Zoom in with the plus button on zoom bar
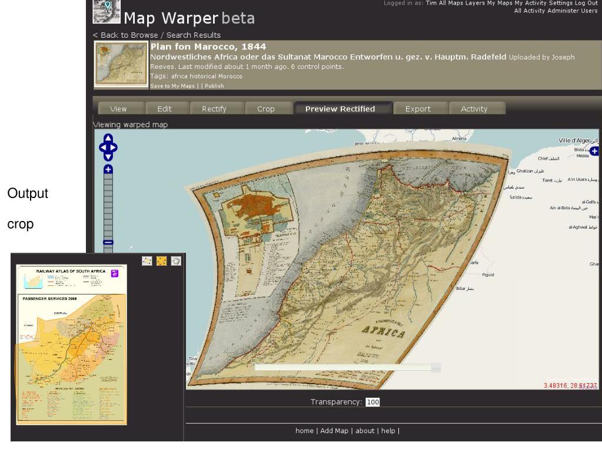The image size is (602, 452). pos(108,170)
